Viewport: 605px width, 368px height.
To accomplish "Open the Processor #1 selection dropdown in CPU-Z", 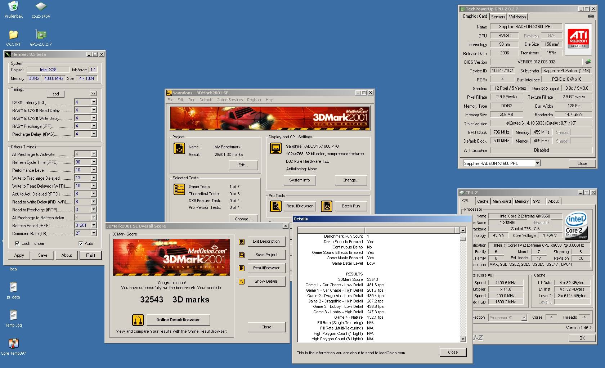I will coord(524,318).
